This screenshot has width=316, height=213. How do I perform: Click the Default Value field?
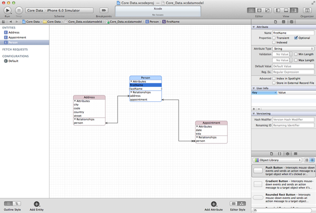click(x=293, y=66)
